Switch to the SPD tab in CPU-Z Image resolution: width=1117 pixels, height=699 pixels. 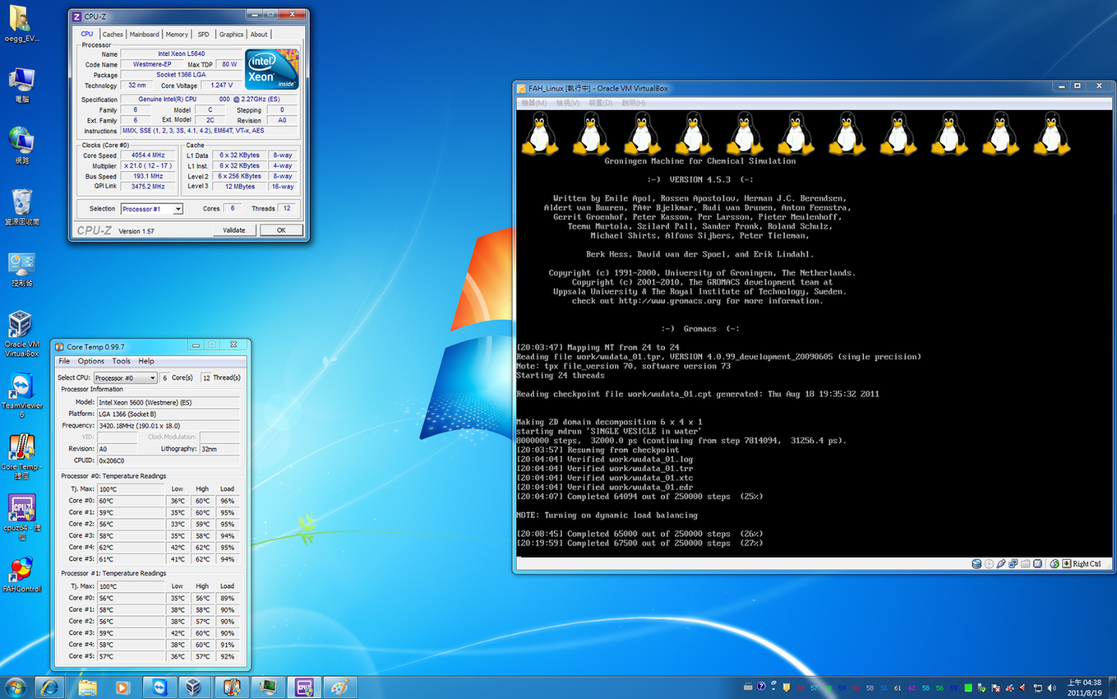click(203, 35)
